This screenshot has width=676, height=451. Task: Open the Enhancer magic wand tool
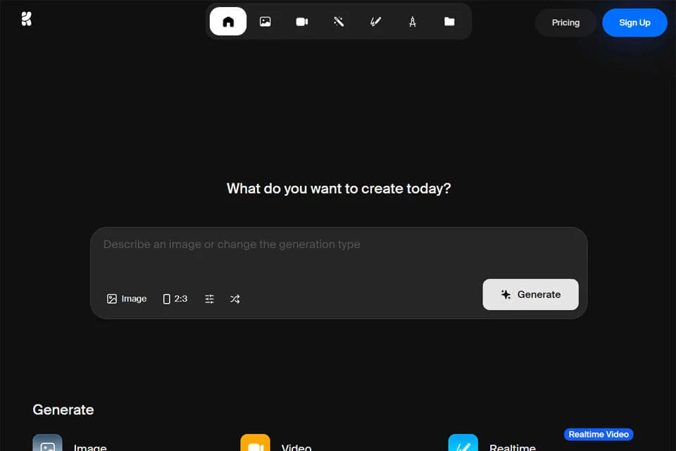[339, 22]
